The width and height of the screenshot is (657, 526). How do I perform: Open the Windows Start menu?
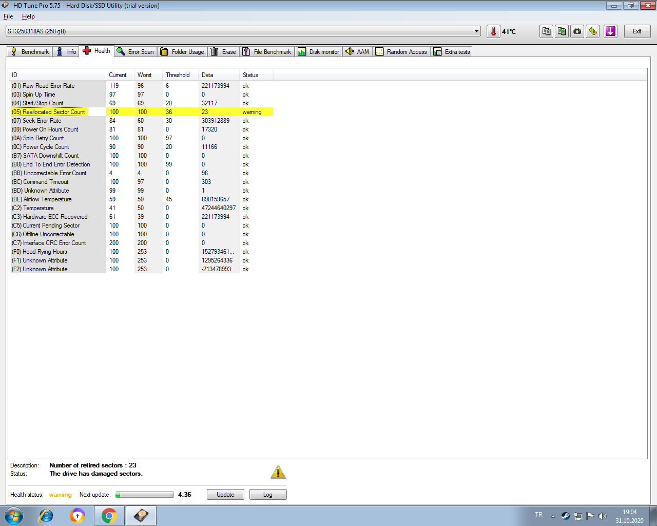14,516
